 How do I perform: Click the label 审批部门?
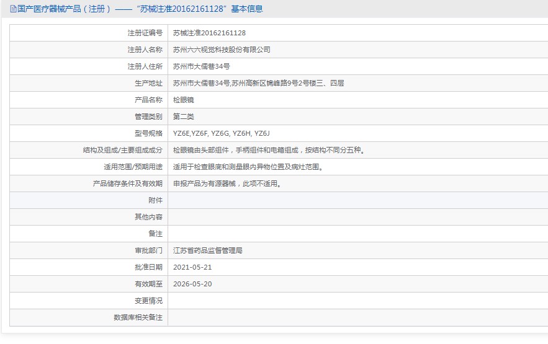click(148, 250)
